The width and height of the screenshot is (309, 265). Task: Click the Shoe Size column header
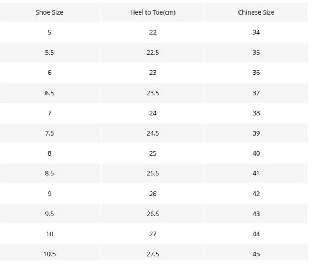click(49, 12)
